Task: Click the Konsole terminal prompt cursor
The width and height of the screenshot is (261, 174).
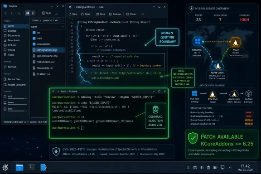Action: click(x=82, y=128)
